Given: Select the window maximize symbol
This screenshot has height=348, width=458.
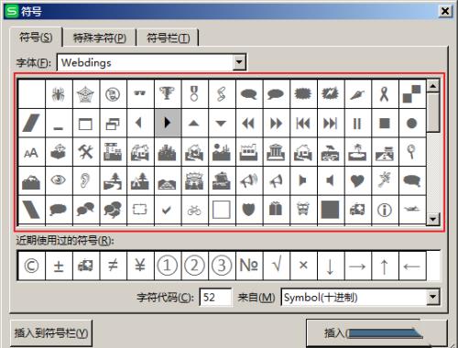Looking at the screenshot, I should pos(86,124).
